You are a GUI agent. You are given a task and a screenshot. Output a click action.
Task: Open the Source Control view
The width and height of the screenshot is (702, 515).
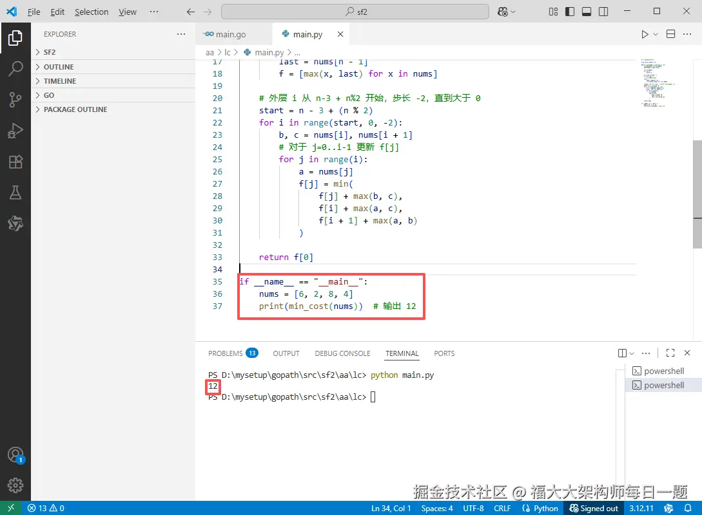[x=15, y=100]
